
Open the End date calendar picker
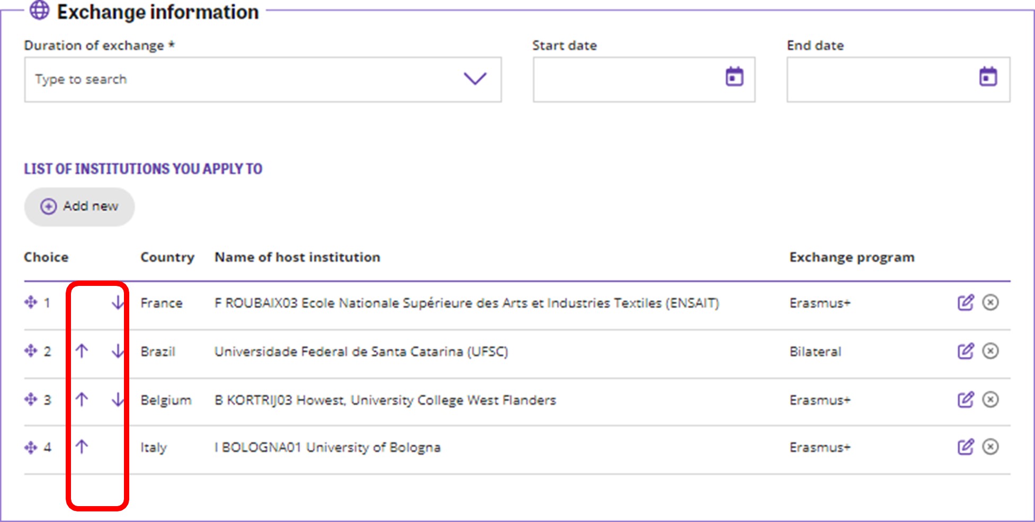tap(988, 77)
